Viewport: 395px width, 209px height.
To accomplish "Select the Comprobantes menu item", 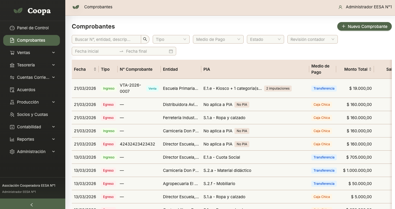I will [32, 40].
